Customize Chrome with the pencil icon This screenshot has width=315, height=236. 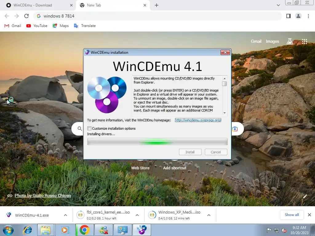point(305,196)
